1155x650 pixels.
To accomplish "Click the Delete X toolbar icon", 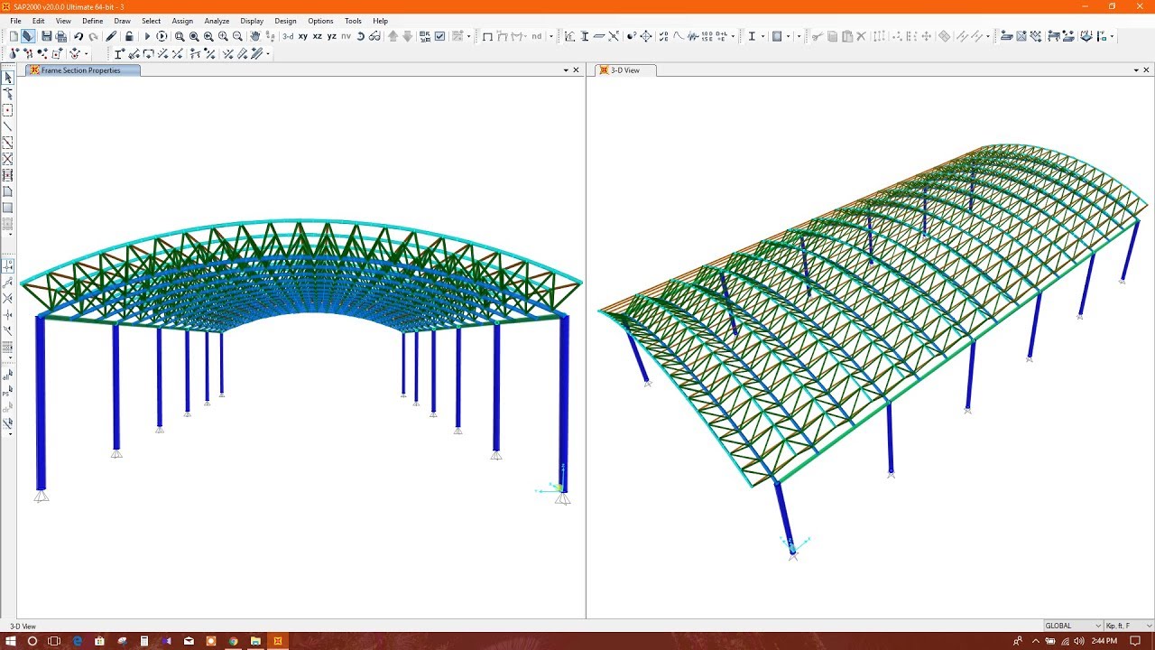I will (x=861, y=36).
